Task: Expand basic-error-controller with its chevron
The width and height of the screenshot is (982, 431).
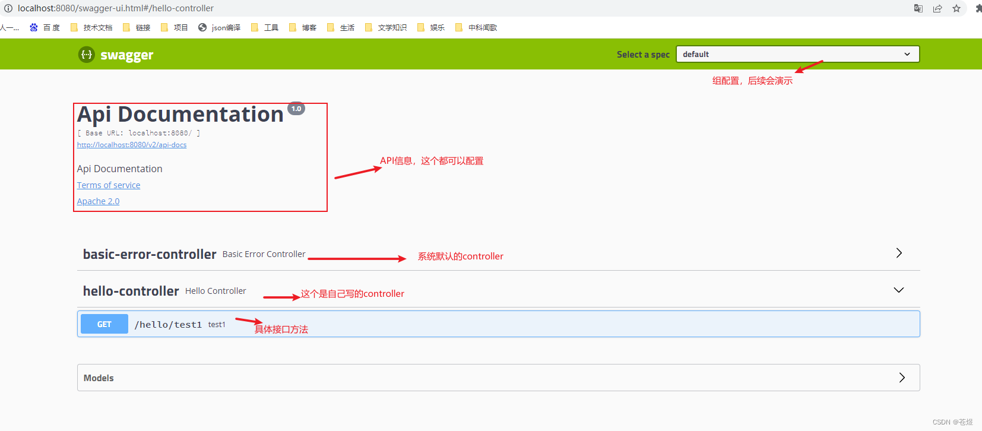Action: coord(899,253)
